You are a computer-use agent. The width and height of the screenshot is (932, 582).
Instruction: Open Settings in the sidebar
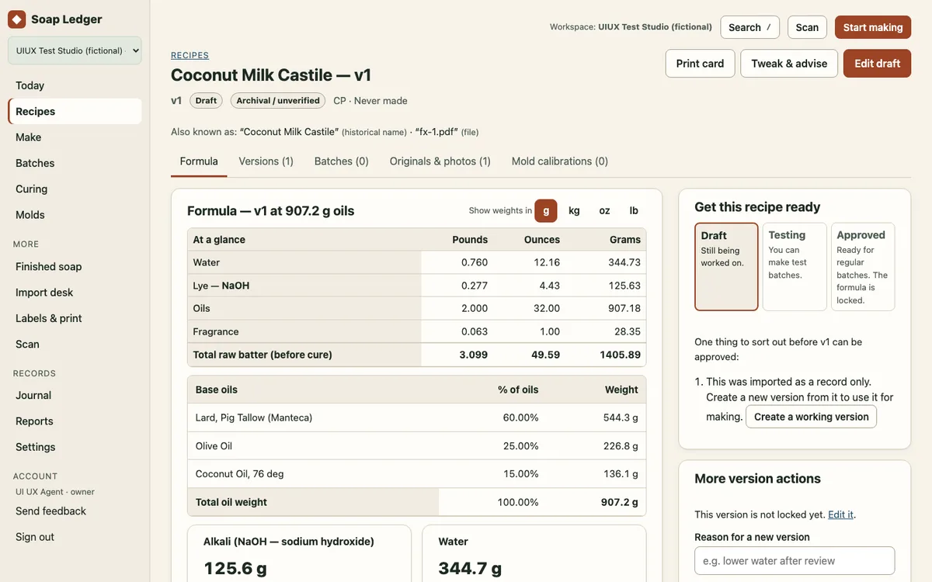pos(75,447)
